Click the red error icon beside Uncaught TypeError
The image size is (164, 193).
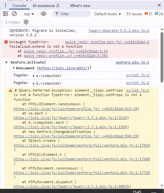pos(6,42)
